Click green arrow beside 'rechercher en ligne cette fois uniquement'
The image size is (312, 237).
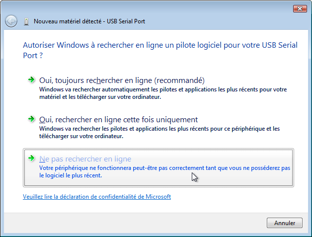click(x=31, y=119)
